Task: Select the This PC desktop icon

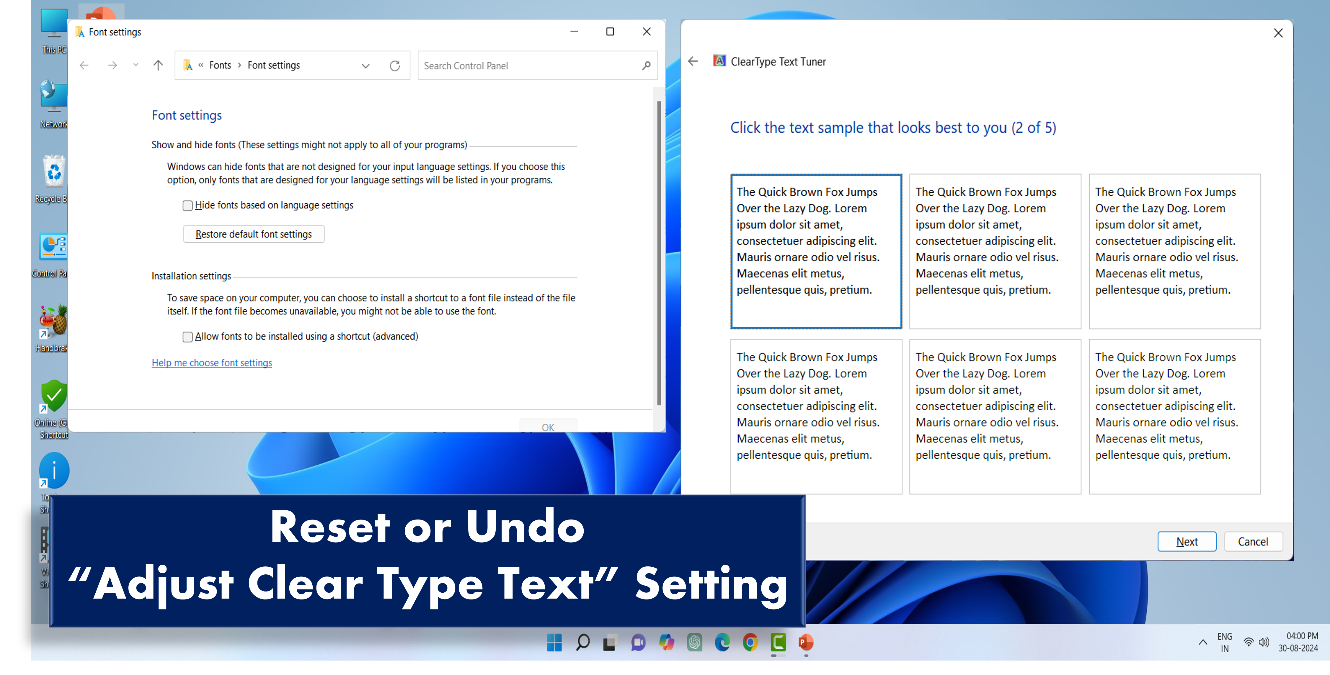Action: 54,31
